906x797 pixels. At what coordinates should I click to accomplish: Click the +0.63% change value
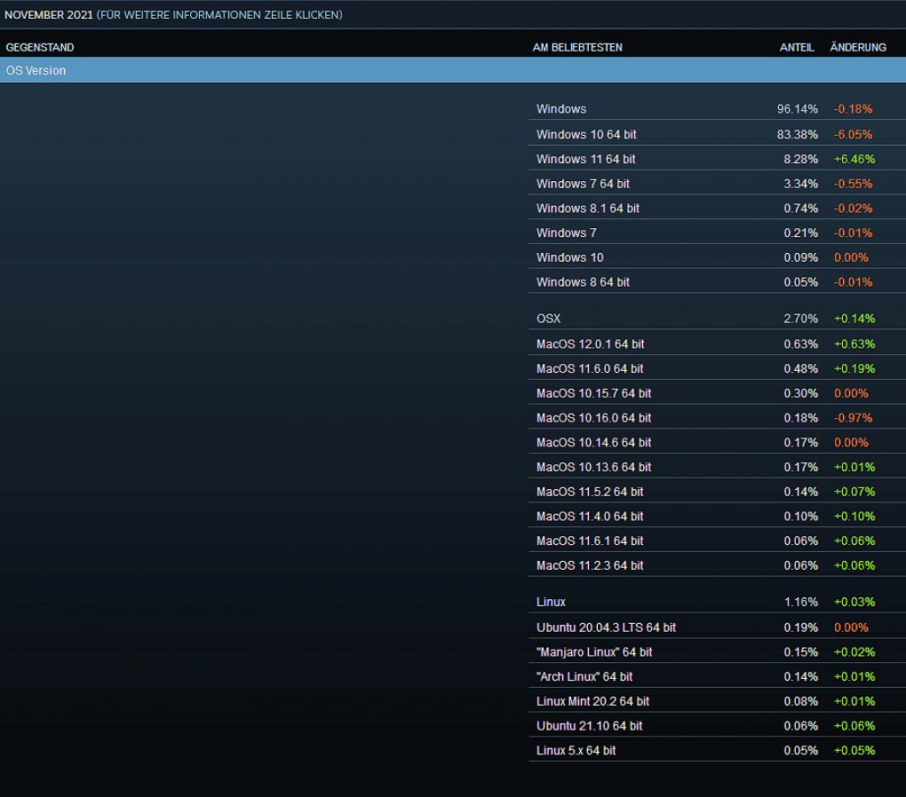[x=854, y=344]
